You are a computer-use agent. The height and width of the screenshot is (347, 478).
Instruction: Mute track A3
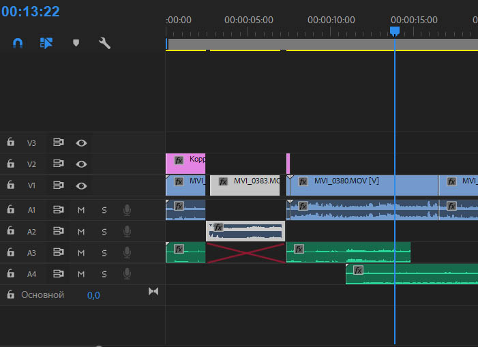pos(81,252)
